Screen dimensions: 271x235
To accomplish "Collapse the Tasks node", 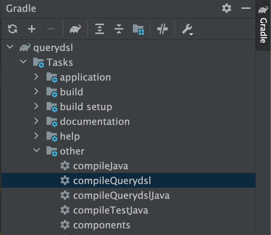I will [x=23, y=61].
